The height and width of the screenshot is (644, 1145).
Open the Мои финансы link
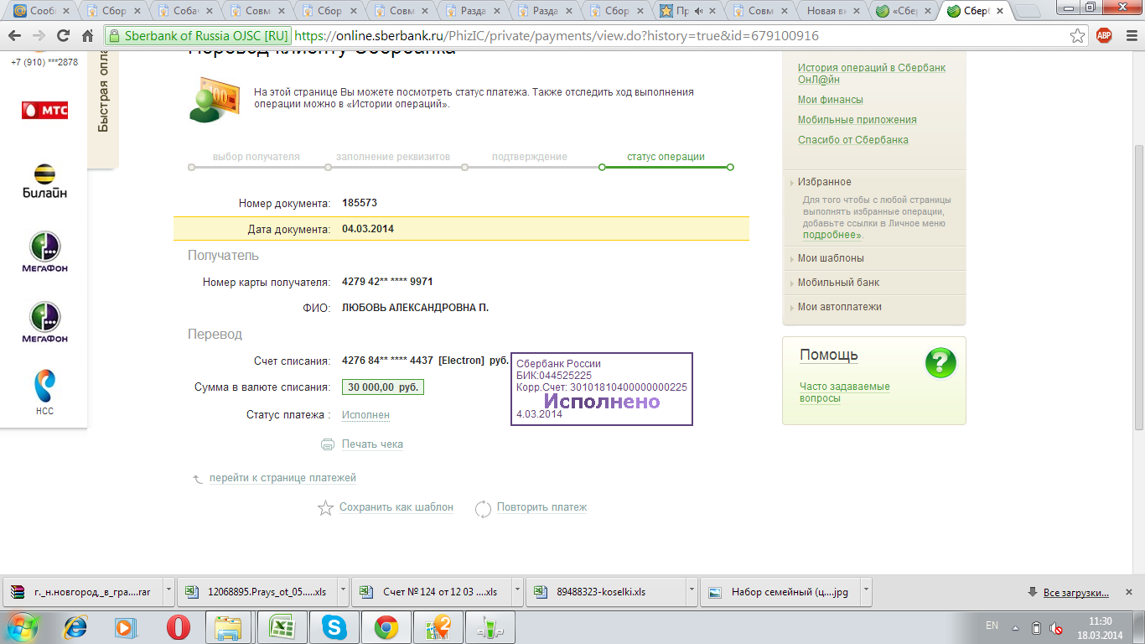tap(831, 100)
